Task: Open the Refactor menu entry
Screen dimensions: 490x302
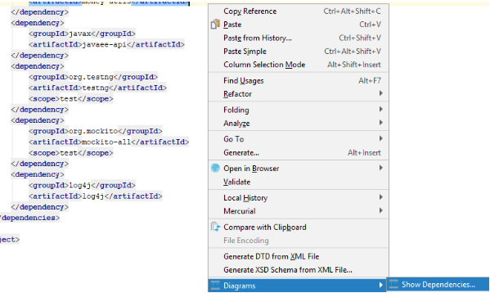Action: [x=299, y=94]
